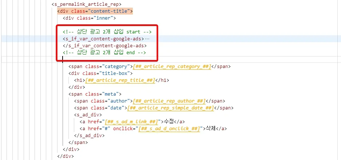Click the <s_permalink_article_rep> opening tag
341x160 pixels.
pyautogui.click(x=87, y=4)
